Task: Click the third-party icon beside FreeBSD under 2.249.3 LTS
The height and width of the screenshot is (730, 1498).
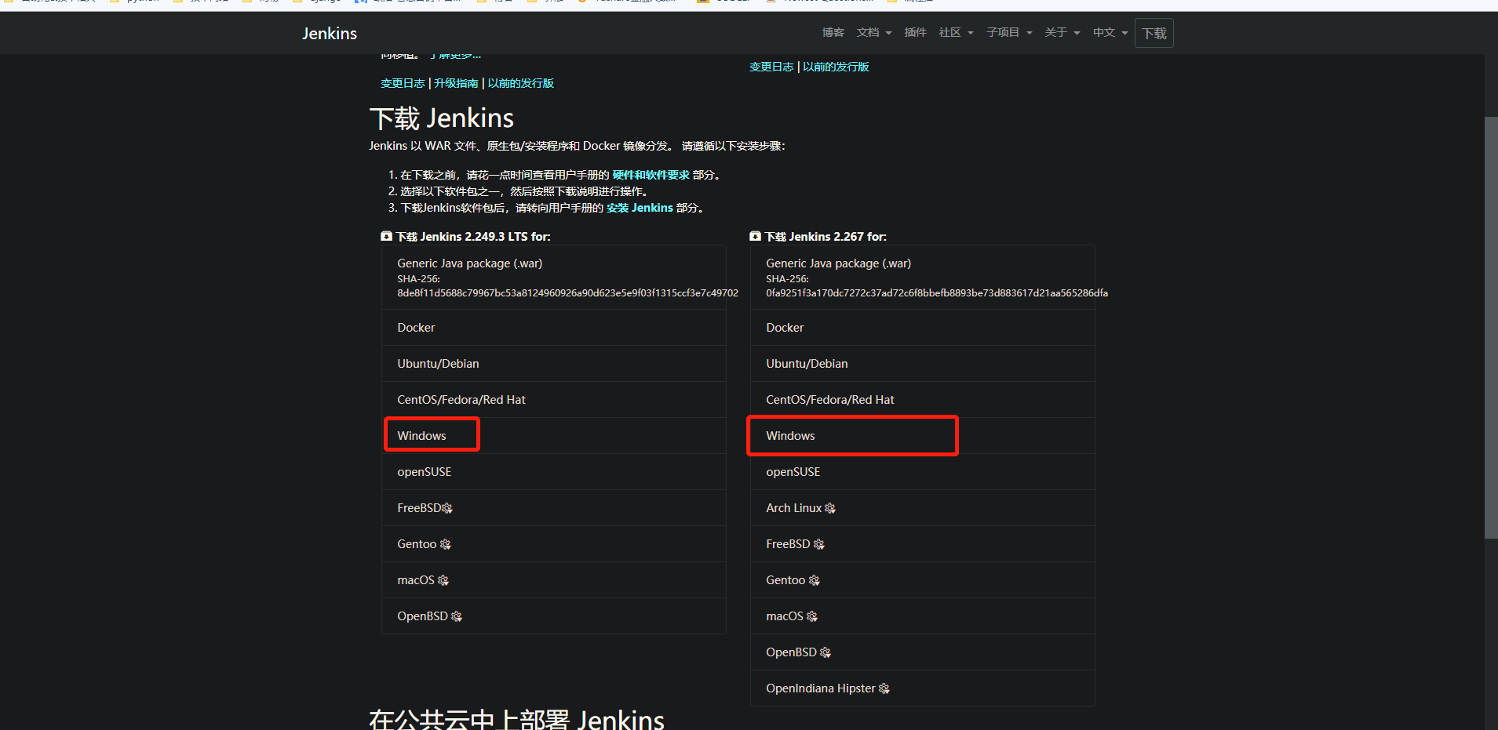Action: click(447, 508)
